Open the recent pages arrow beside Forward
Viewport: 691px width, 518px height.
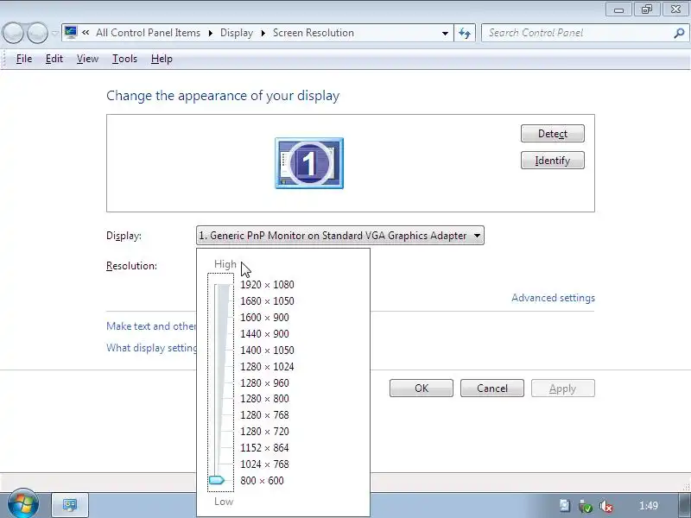pyautogui.click(x=54, y=33)
